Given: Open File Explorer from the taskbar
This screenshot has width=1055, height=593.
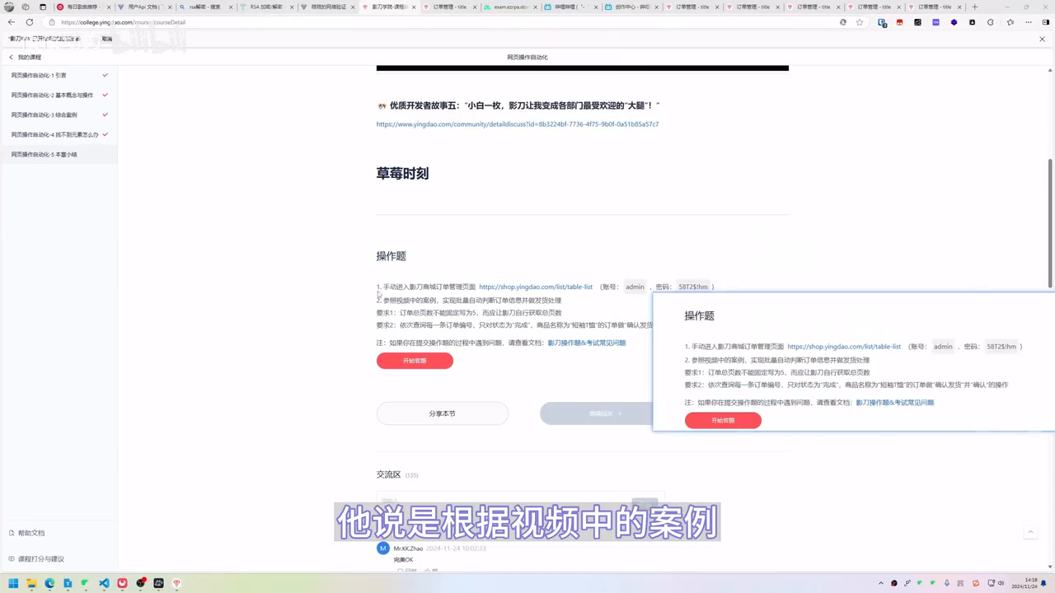Looking at the screenshot, I should pos(31,583).
